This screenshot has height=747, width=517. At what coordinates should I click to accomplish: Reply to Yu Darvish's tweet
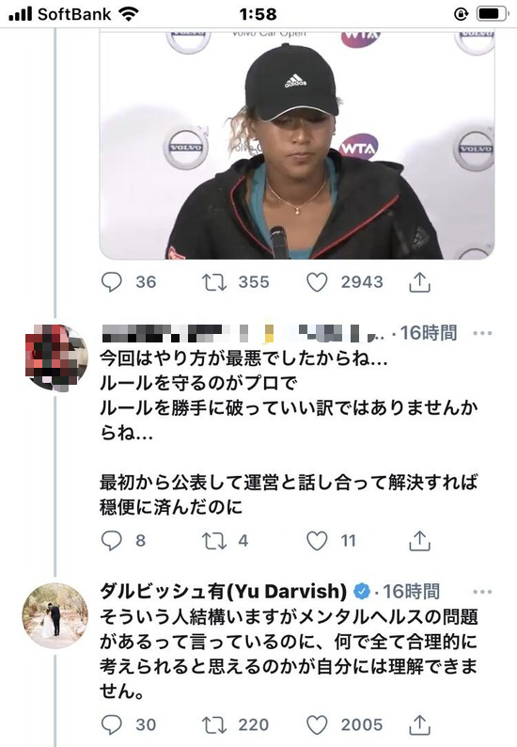pyautogui.click(x=112, y=725)
